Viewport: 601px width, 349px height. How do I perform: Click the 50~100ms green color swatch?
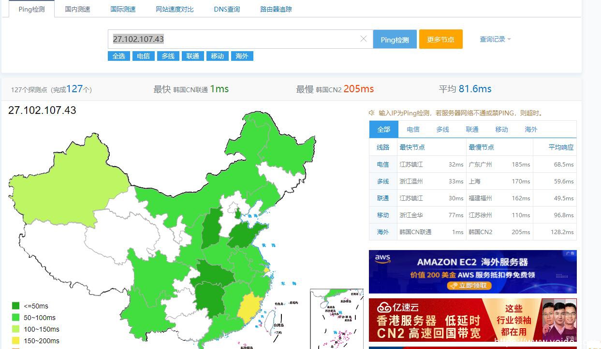[x=15, y=317]
